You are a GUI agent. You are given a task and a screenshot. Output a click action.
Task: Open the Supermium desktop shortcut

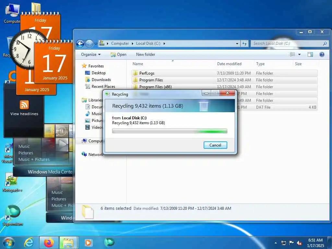[13, 215]
